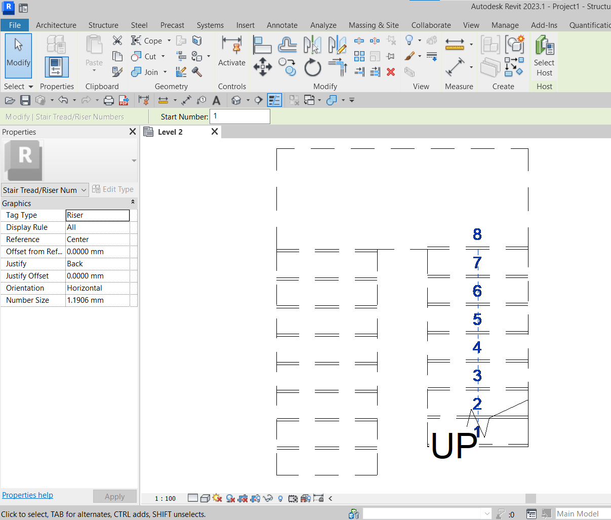The image size is (611, 520).
Task: Switch to the Annotate ribbon tab
Action: pyautogui.click(x=282, y=25)
